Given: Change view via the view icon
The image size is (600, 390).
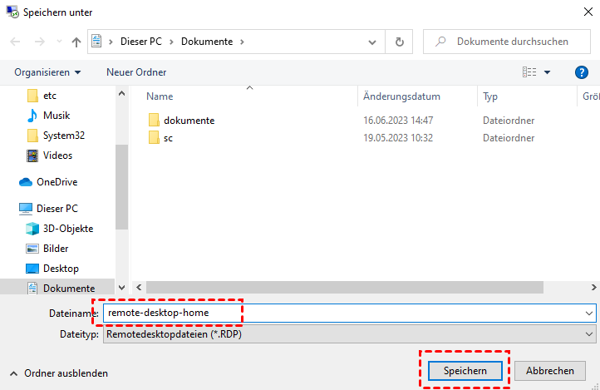Looking at the screenshot, I should coord(529,72).
